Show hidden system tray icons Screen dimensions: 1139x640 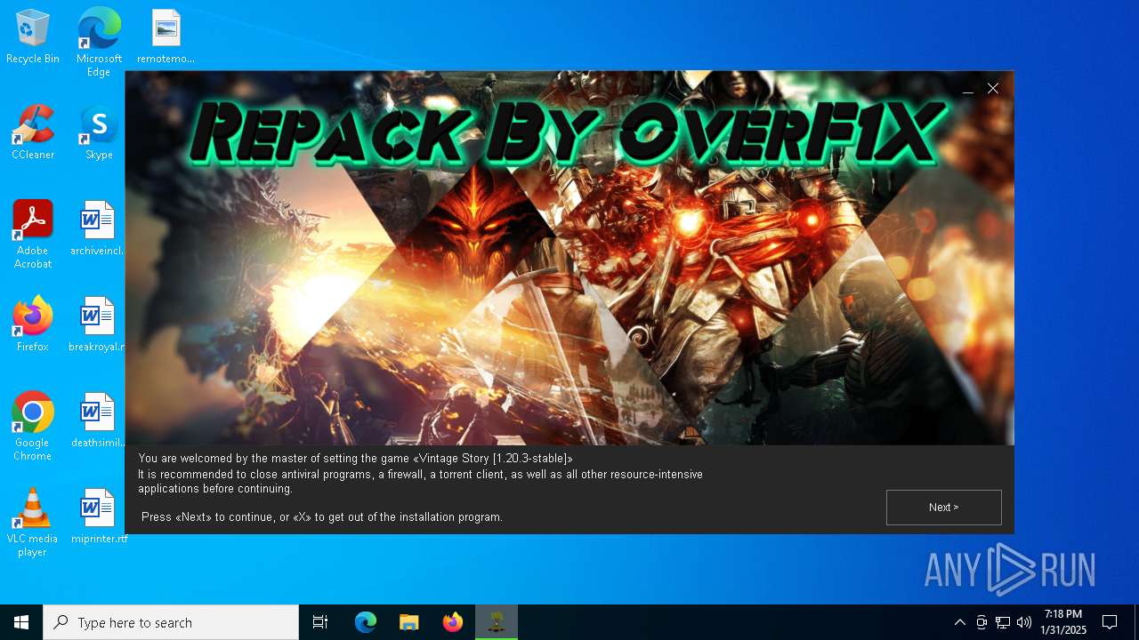point(959,622)
